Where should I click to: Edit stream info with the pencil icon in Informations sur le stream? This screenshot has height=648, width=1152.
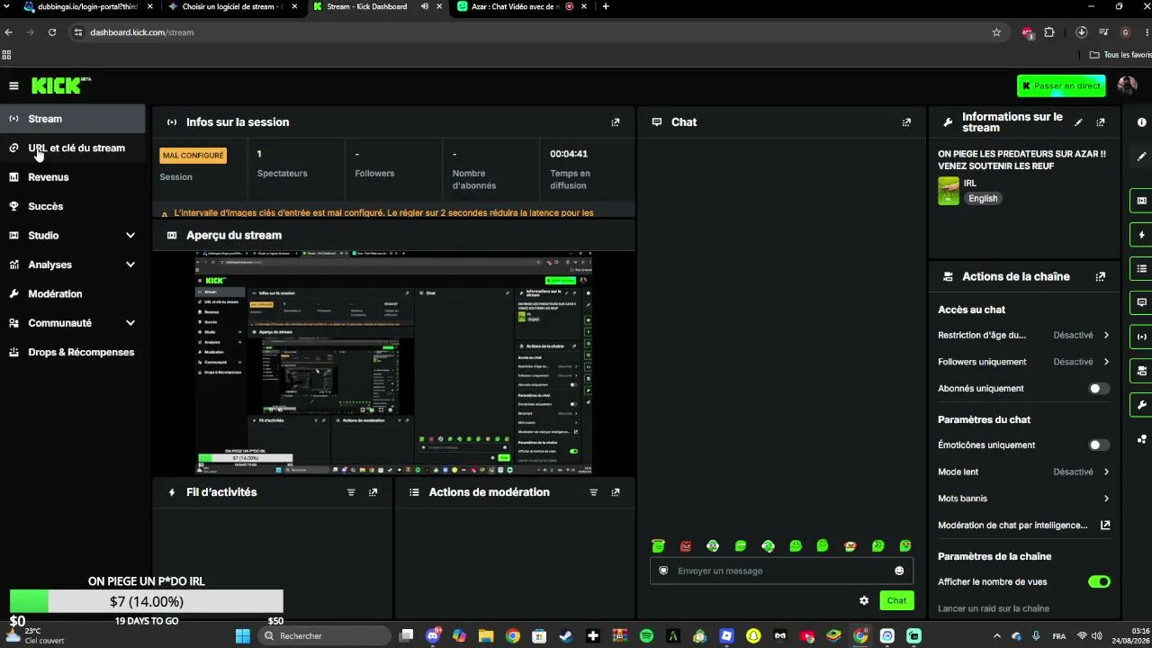(1078, 122)
